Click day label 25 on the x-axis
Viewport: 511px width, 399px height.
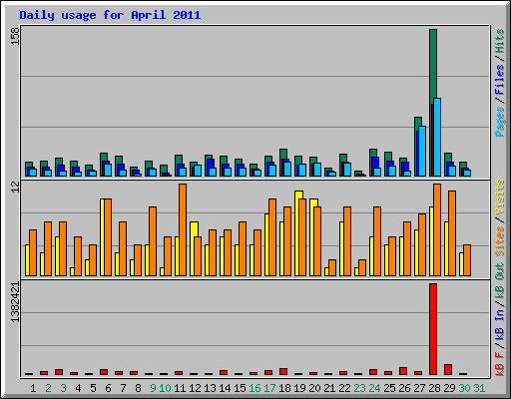click(389, 388)
